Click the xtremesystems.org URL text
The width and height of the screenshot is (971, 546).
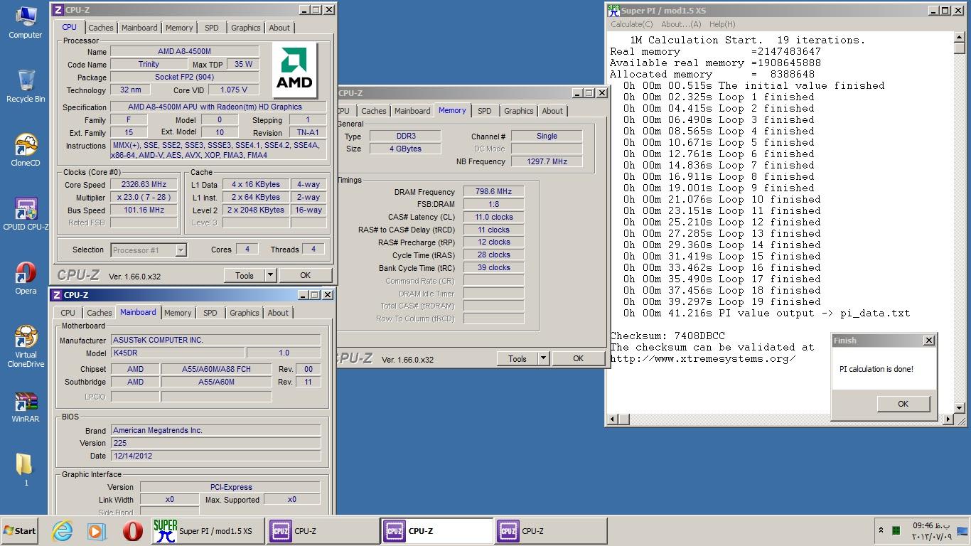point(702,358)
